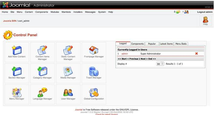Image resolution: width=214 pixels, height=115 pixels.
Task: Click the < Previous pagination link
Action: tap(133, 59)
